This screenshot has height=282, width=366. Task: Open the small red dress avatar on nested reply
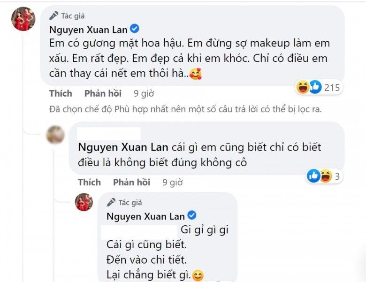(84, 202)
